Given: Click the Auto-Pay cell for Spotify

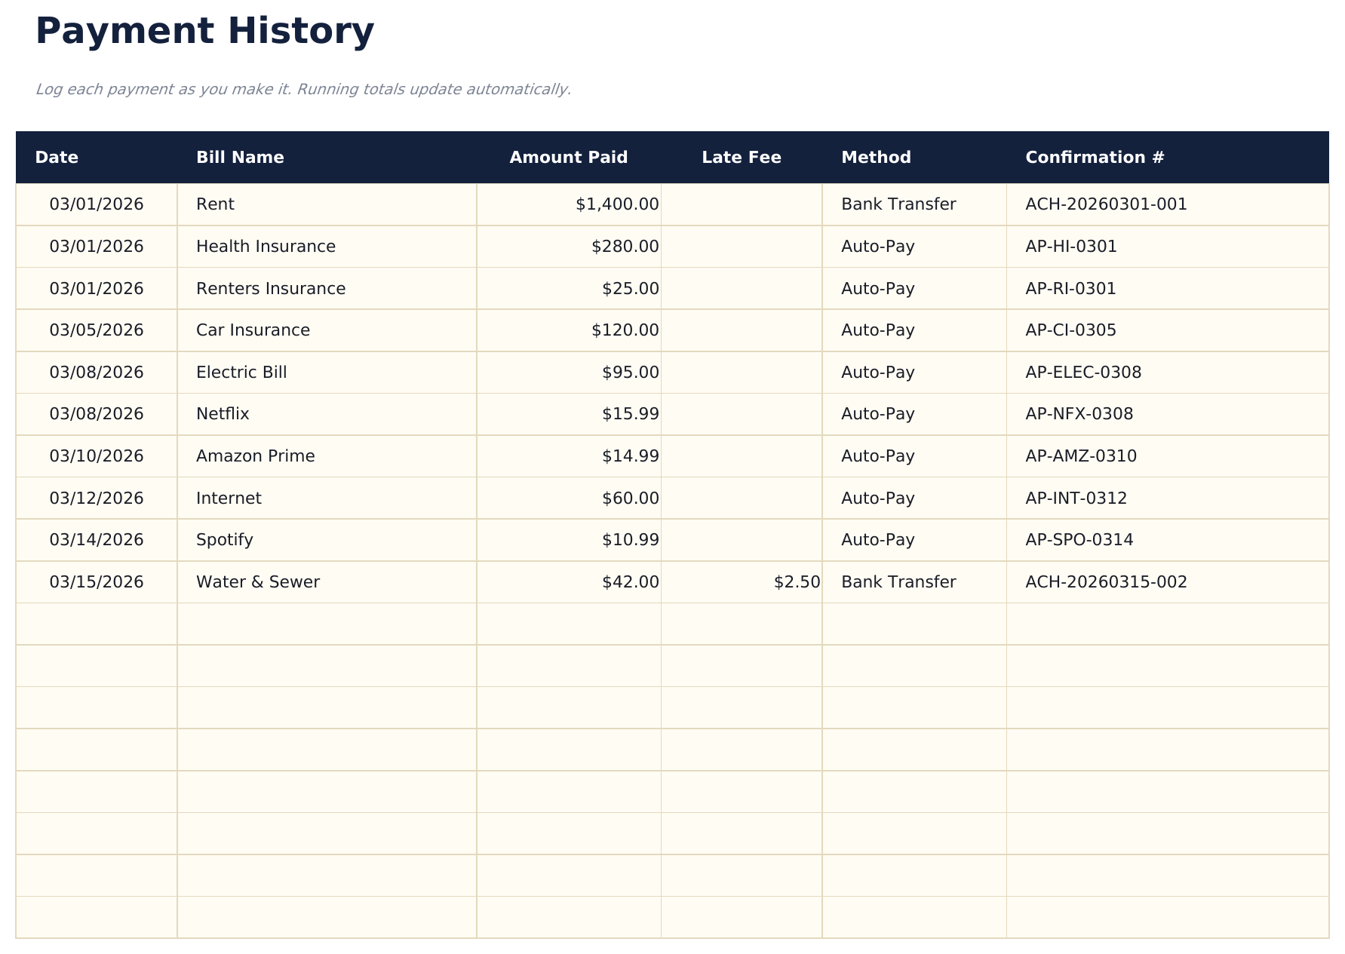Looking at the screenshot, I should (x=877, y=539).
